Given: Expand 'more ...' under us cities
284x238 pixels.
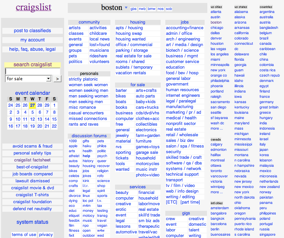Looking at the screenshot, I should [x=217, y=128].
